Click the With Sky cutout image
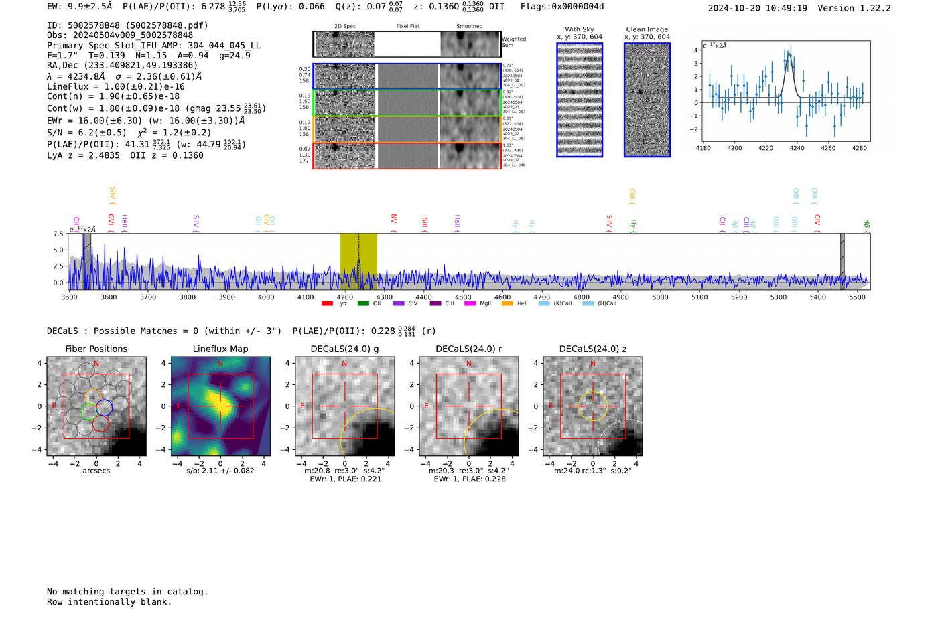 pos(580,100)
